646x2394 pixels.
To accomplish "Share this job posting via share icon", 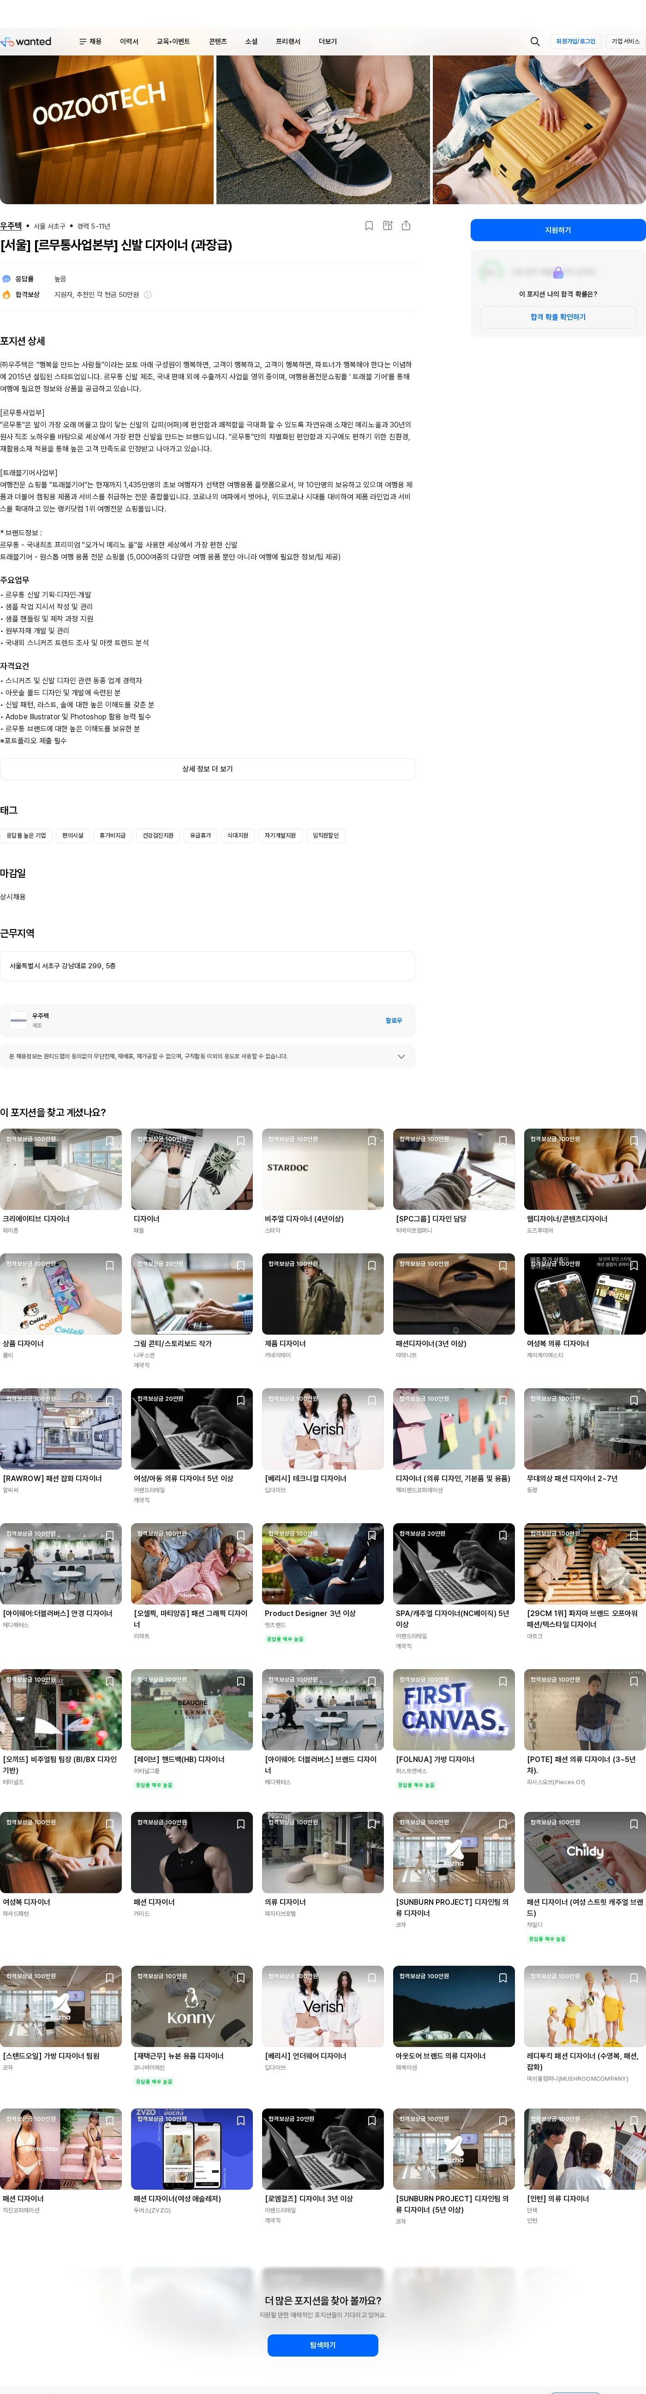I will pyautogui.click(x=406, y=226).
